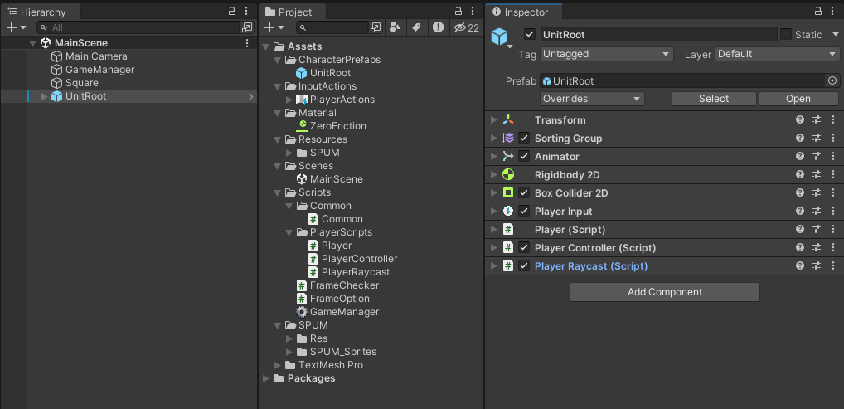Open the Layer dropdown set to Default
The height and width of the screenshot is (409, 844).
point(777,54)
